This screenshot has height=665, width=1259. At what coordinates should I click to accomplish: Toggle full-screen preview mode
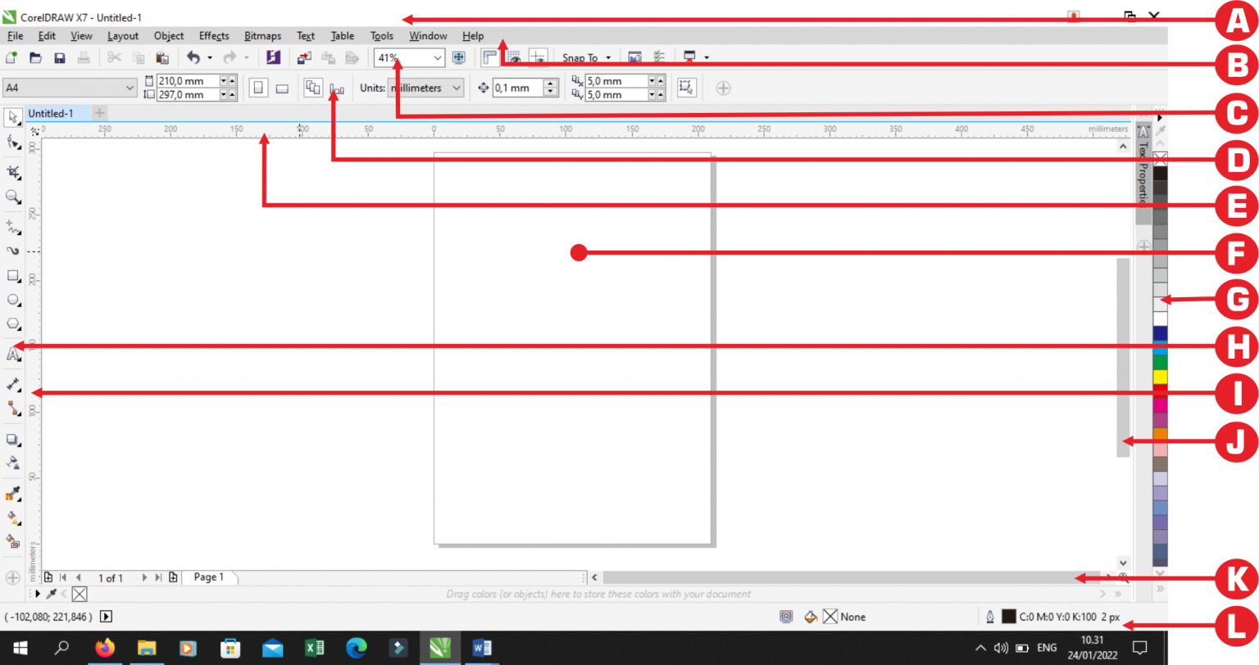(x=459, y=57)
